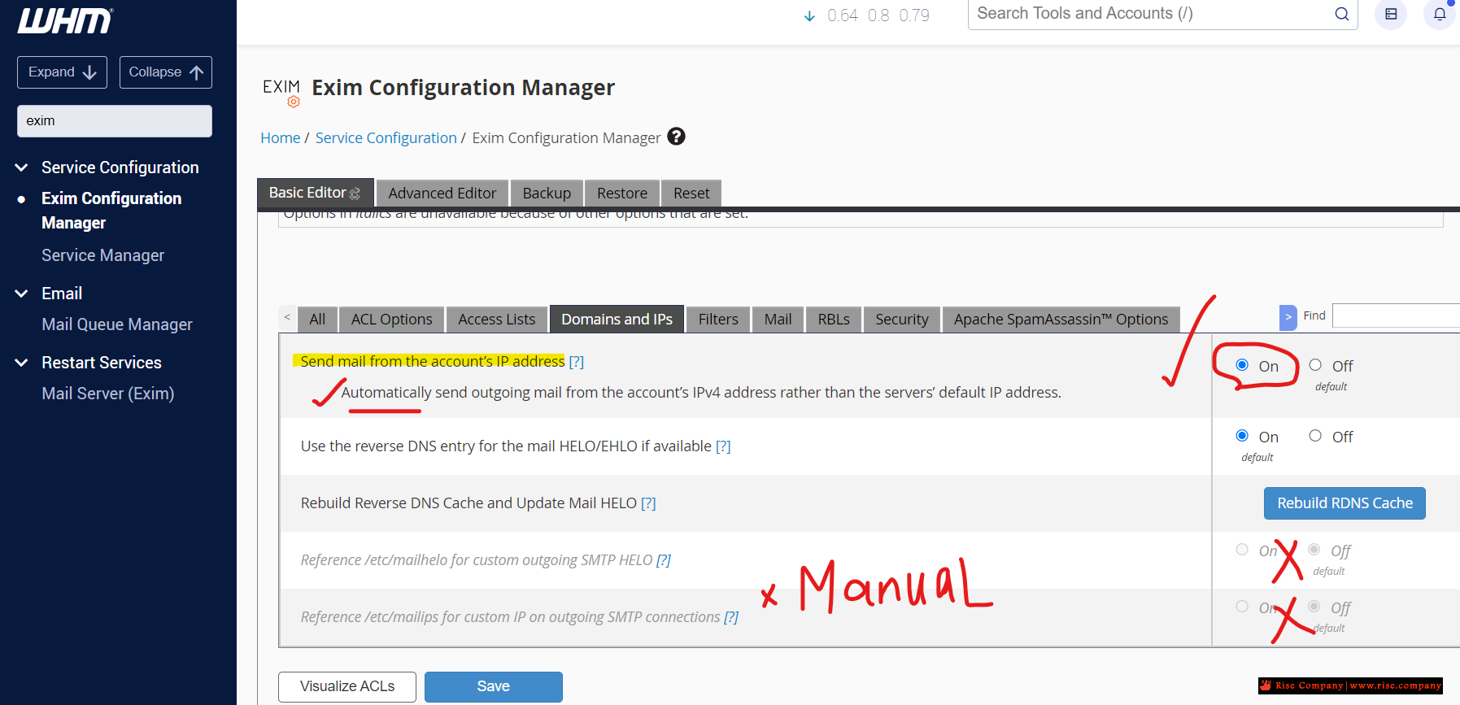The height and width of the screenshot is (705, 1460).
Task: Open the Security tab
Action: (902, 320)
